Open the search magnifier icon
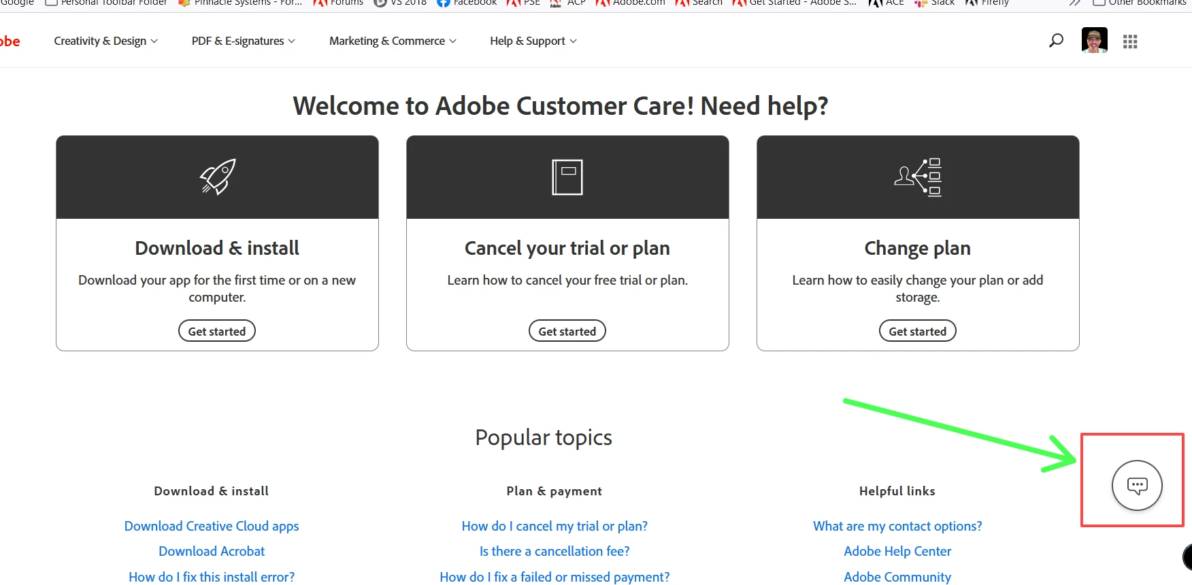The width and height of the screenshot is (1192, 585). [x=1056, y=41]
